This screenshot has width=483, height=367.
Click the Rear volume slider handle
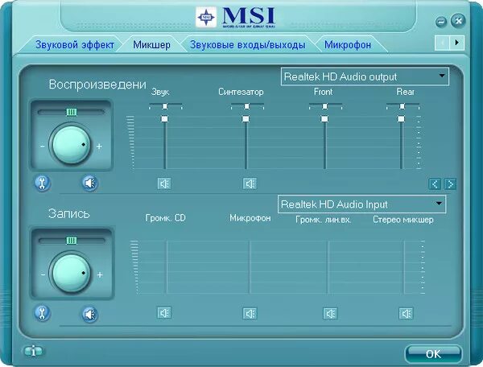point(401,119)
